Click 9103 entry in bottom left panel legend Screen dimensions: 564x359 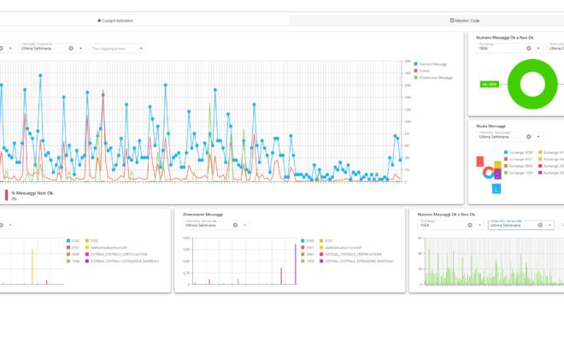click(91, 241)
